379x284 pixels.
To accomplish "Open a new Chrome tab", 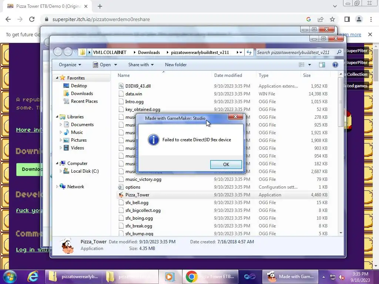I will [100, 6].
